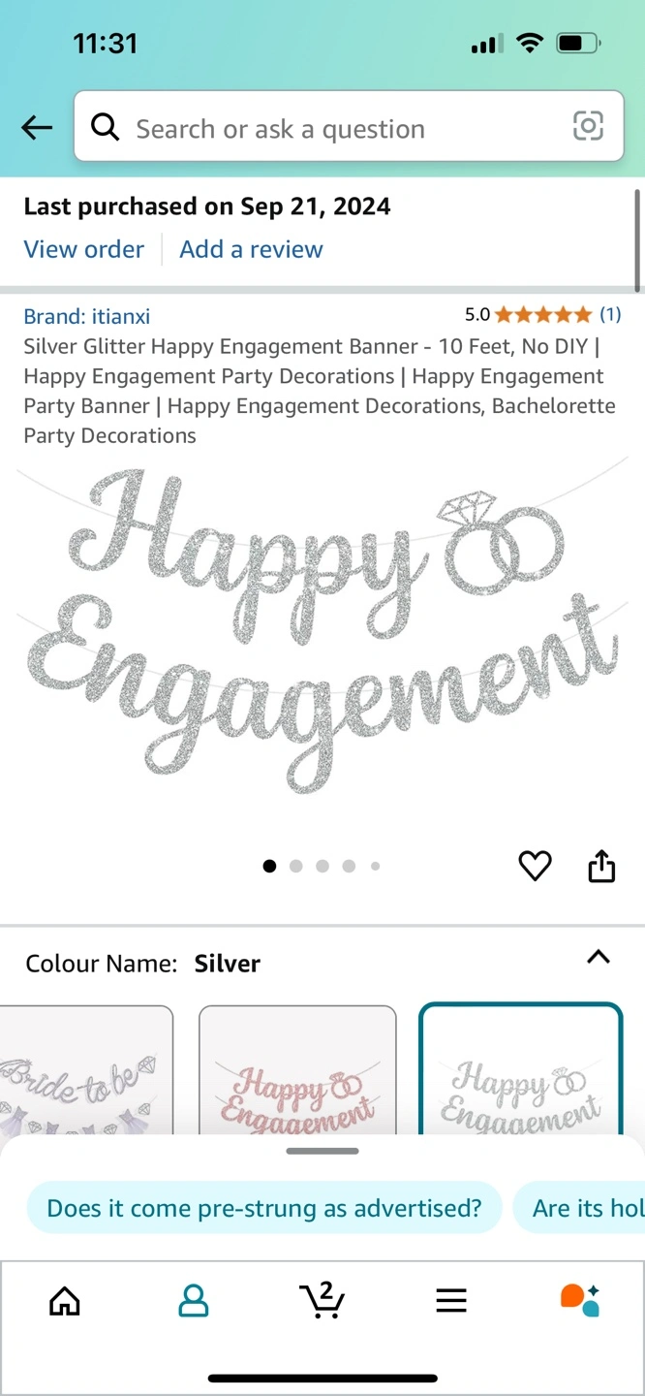
Task: Select the silver Happy Engagement swatch
Action: [x=520, y=1070]
